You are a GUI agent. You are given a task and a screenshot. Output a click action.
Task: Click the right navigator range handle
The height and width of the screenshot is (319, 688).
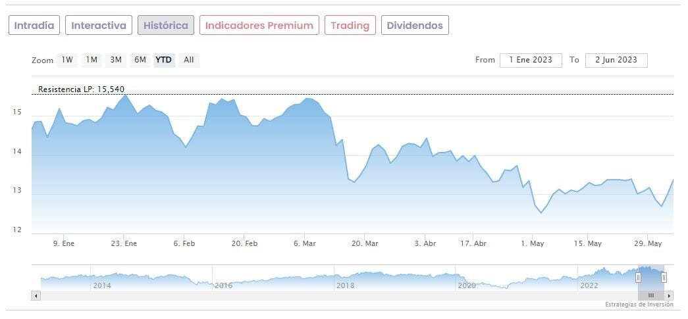coord(664,278)
